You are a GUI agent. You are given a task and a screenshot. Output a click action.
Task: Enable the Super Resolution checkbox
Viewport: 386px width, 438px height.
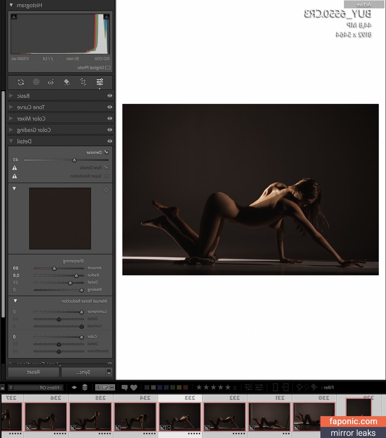pyautogui.click(x=107, y=176)
